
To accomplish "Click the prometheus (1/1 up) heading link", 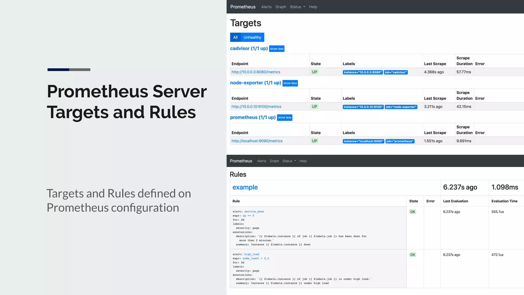I will [x=253, y=117].
